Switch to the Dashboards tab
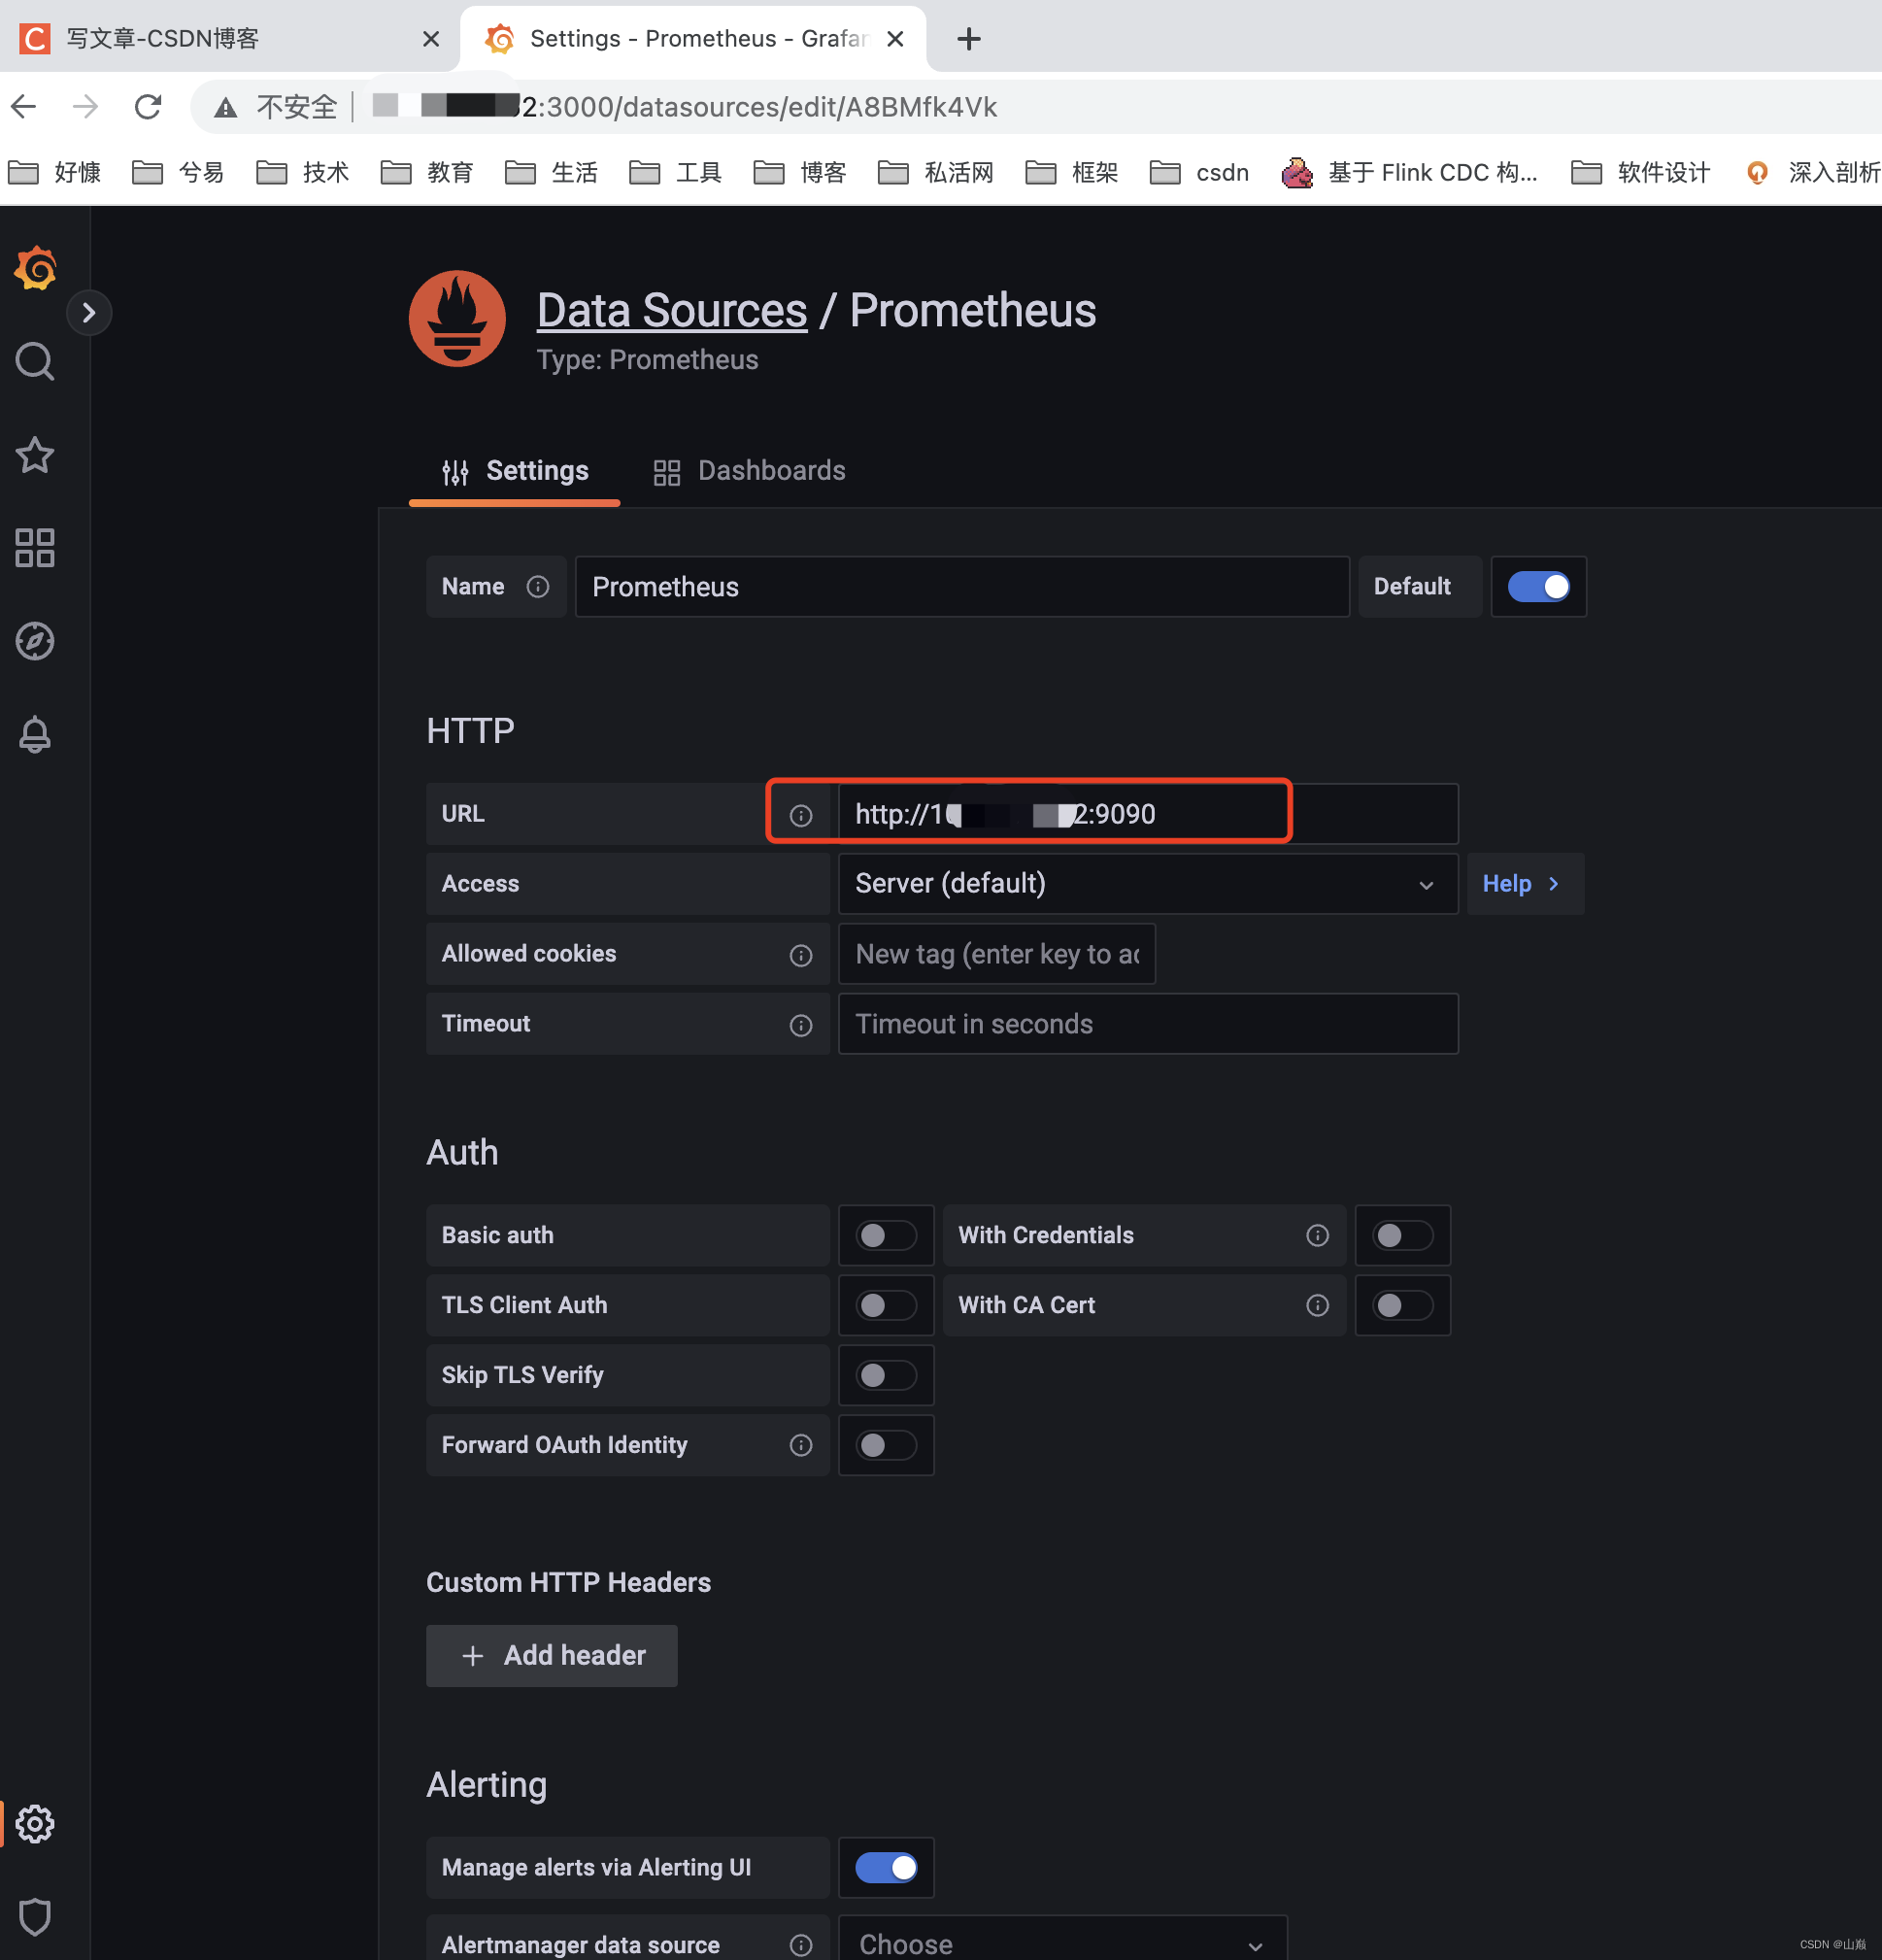 pyautogui.click(x=749, y=471)
